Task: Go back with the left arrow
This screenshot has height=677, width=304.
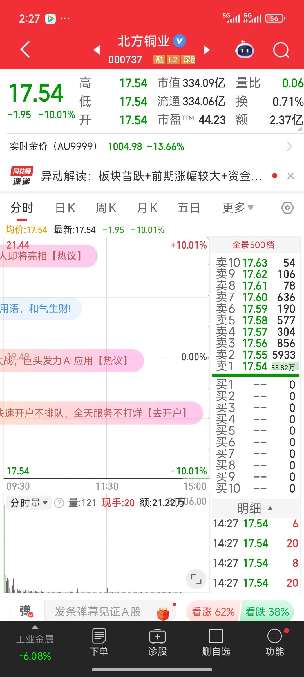Action: (x=25, y=50)
